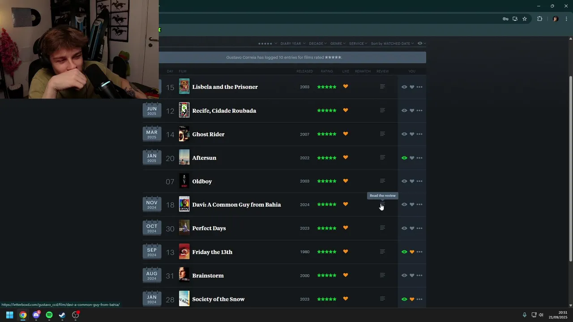573x322 pixels.
Task: Open Davi: A Common Guy from Bahia link
Action: pyautogui.click(x=236, y=204)
